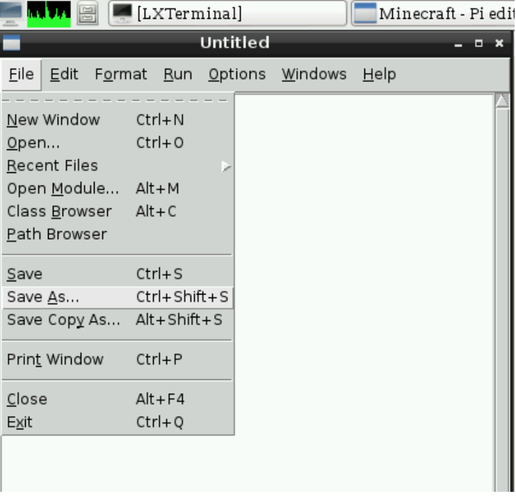Choose Exit to quit IDLE
Image resolution: width=516 pixels, height=496 pixels.
coord(118,422)
